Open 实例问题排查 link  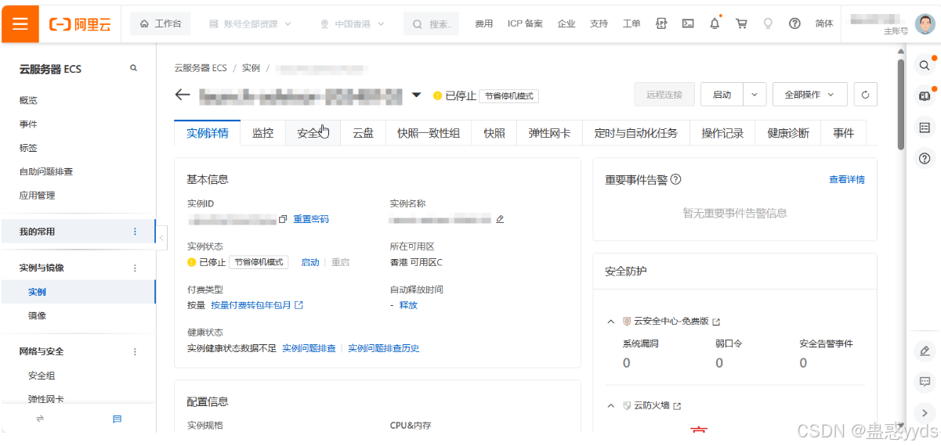point(309,348)
